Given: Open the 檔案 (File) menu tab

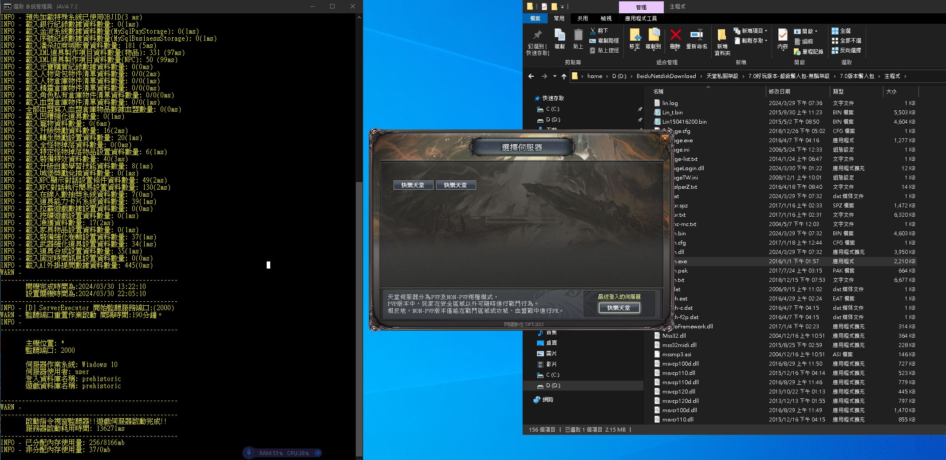Looking at the screenshot, I should (535, 19).
